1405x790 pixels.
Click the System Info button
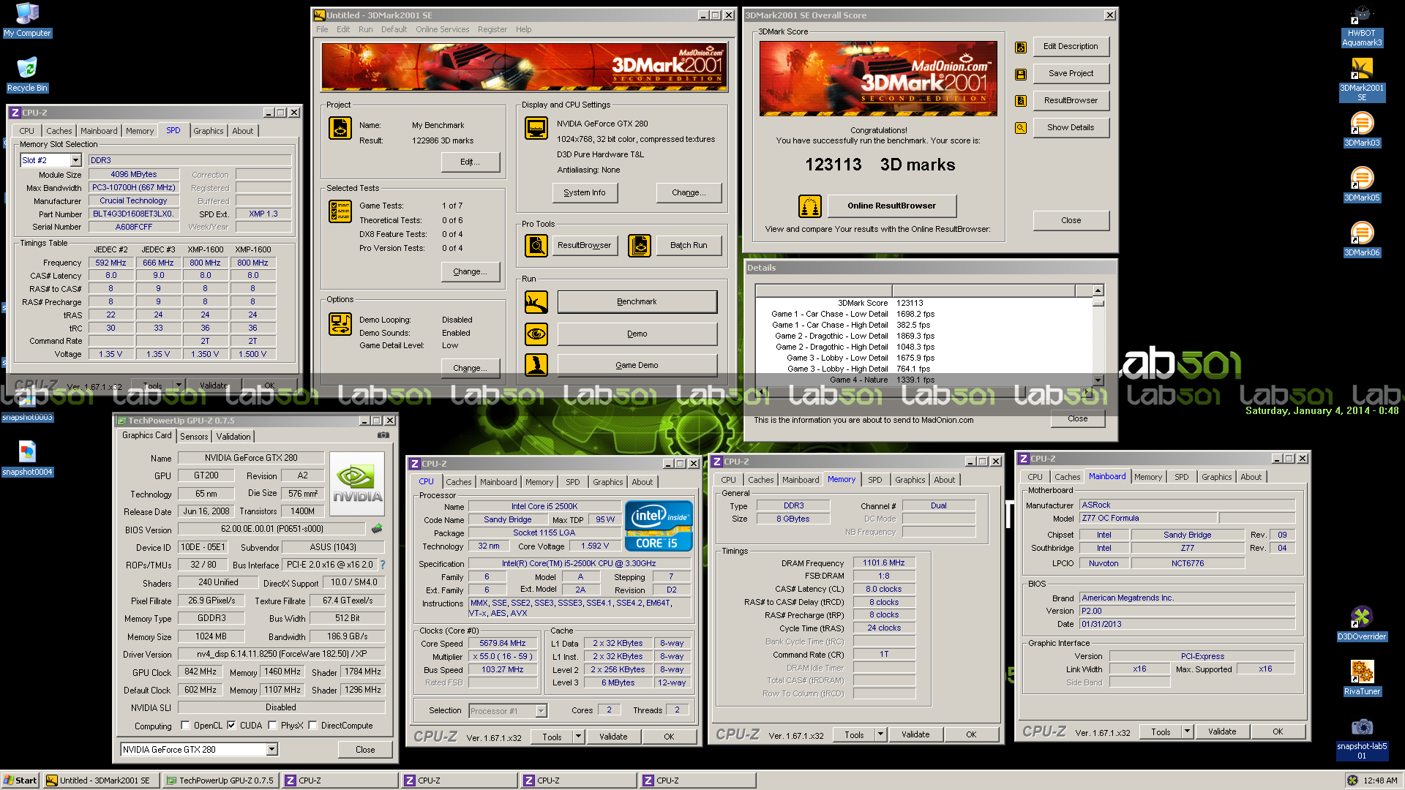point(585,192)
